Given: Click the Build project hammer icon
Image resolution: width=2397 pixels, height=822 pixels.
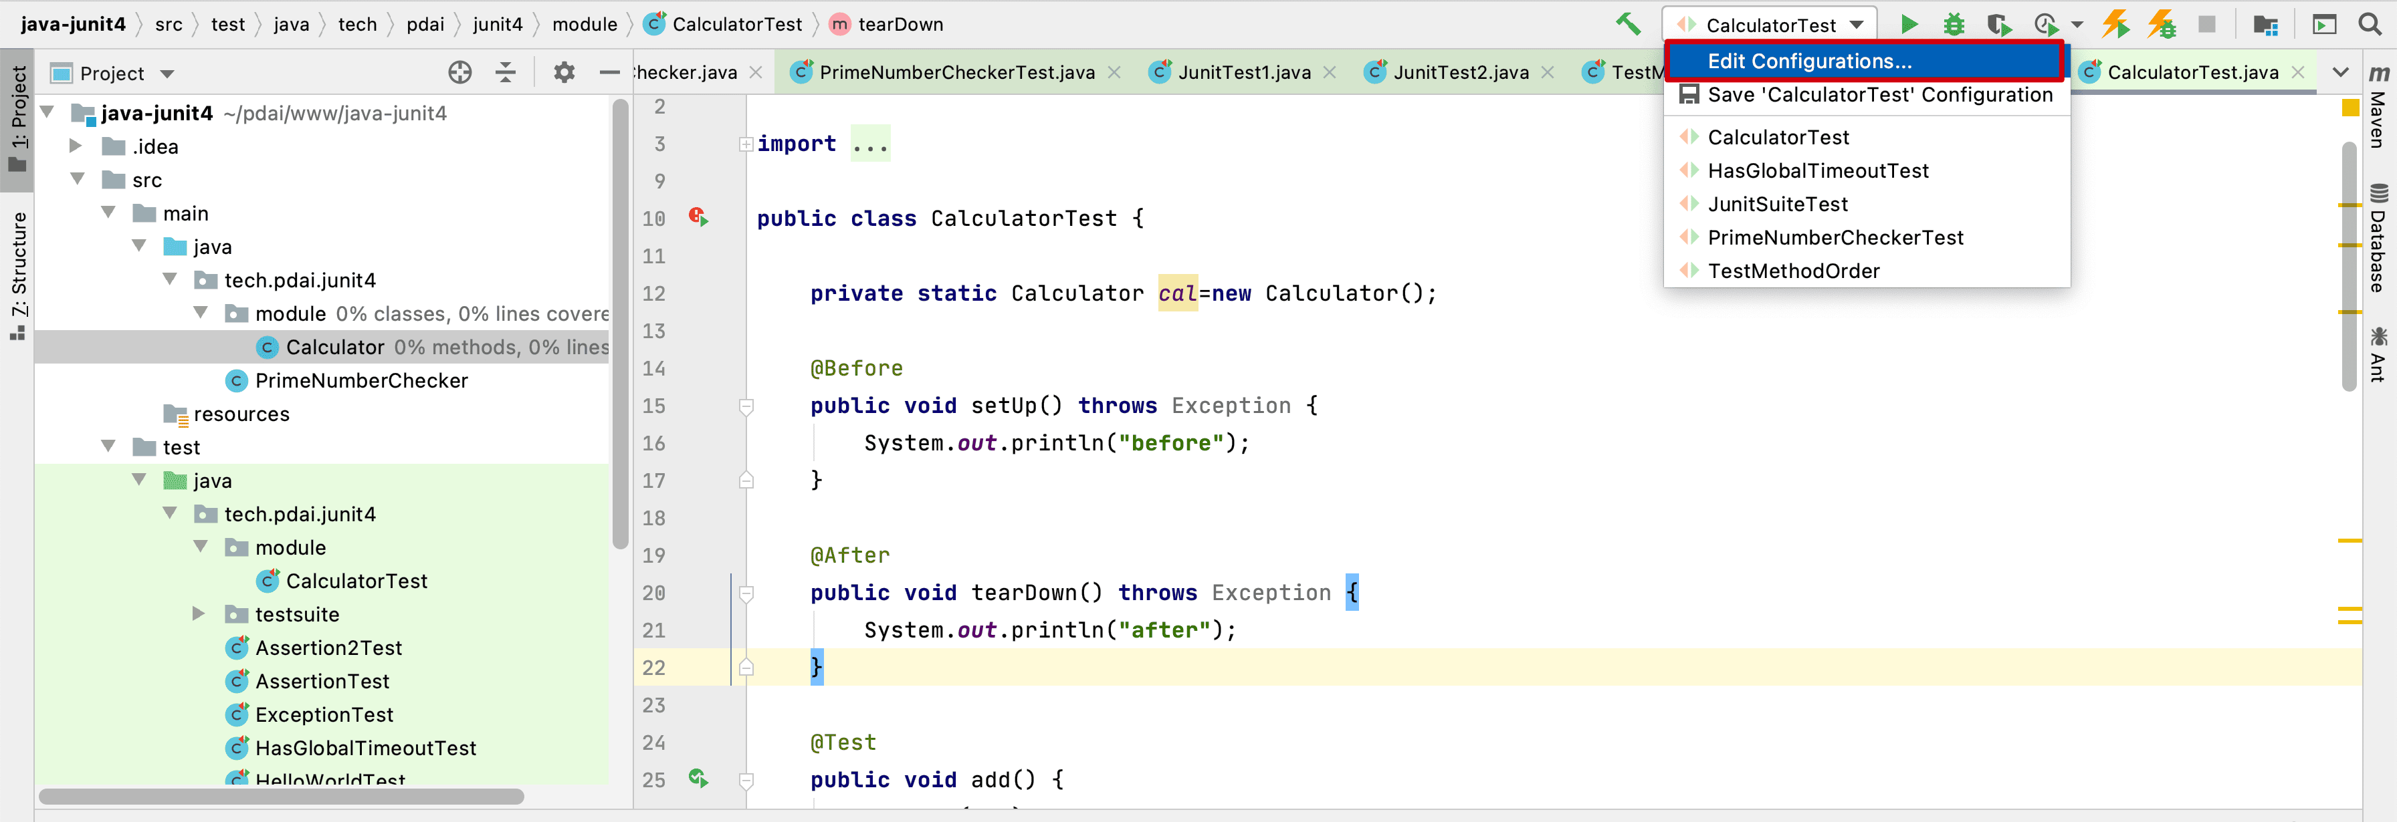Looking at the screenshot, I should (x=1627, y=24).
